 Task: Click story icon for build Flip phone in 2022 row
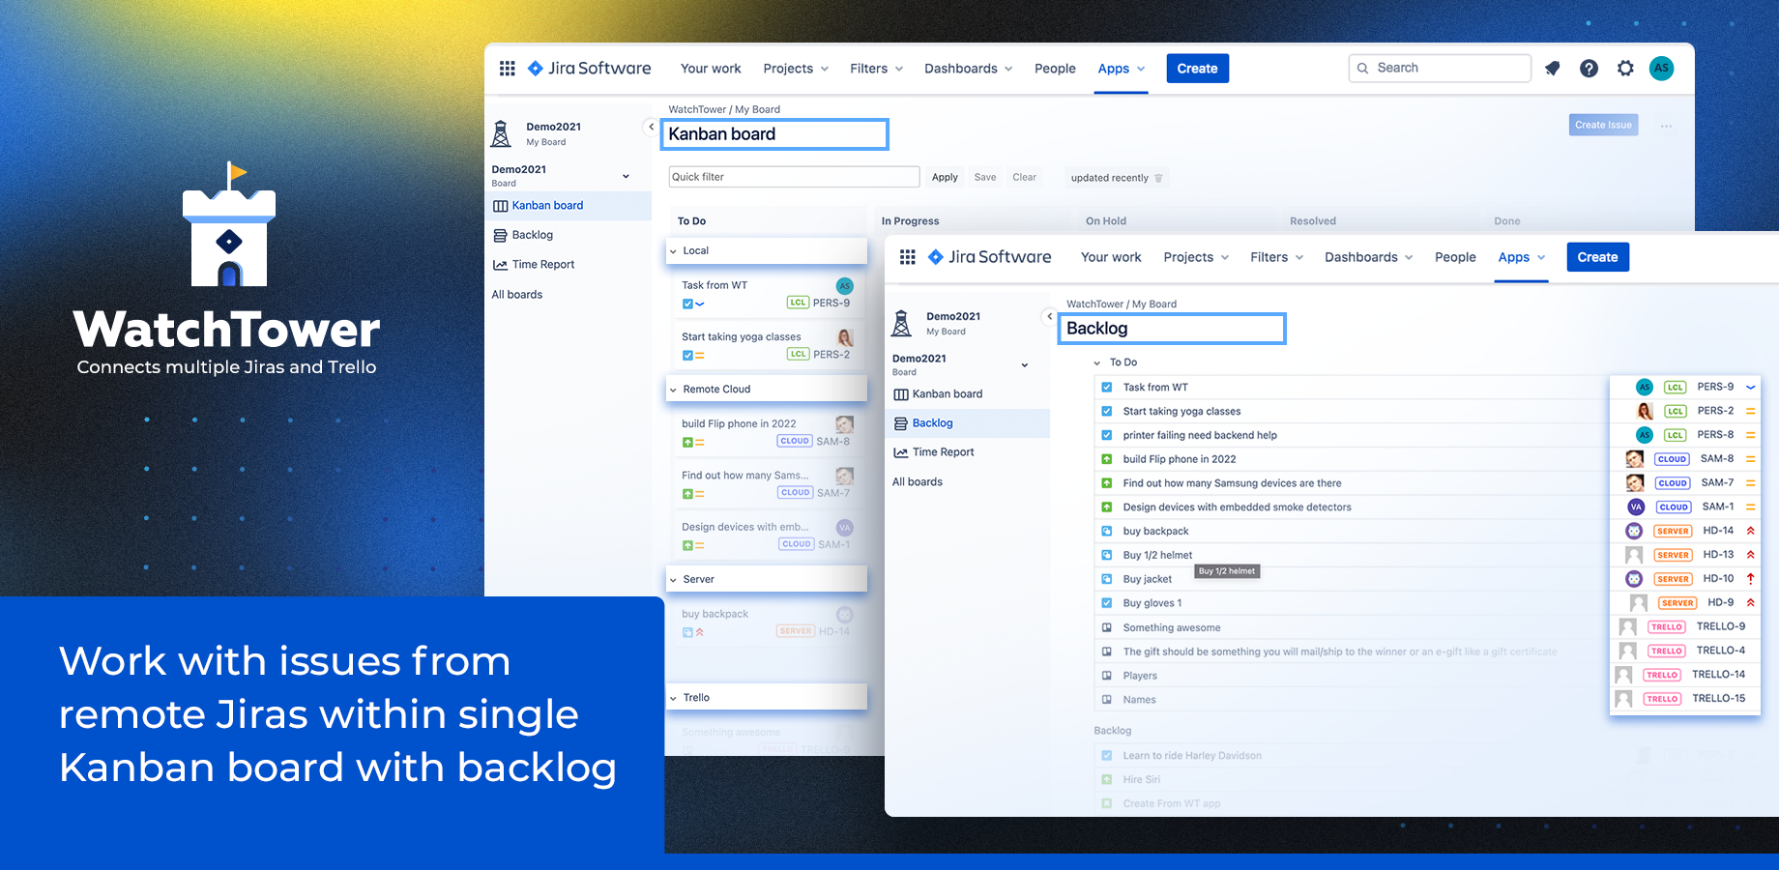coord(1107,459)
